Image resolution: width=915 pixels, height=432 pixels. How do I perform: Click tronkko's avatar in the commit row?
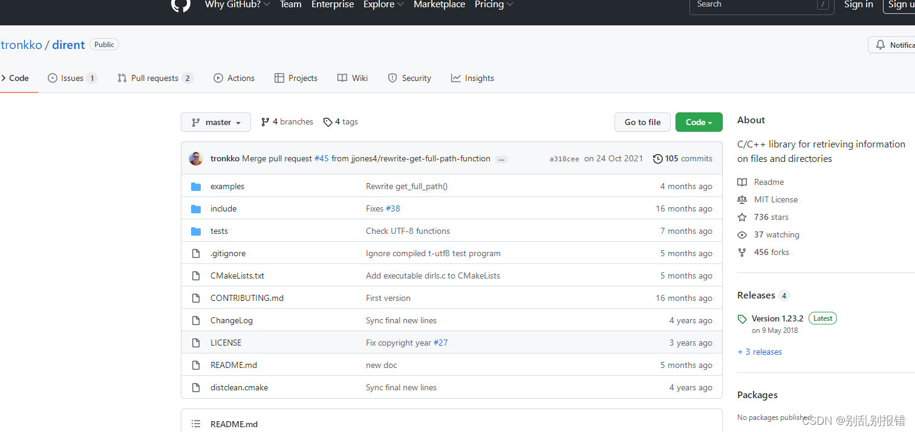(x=196, y=158)
